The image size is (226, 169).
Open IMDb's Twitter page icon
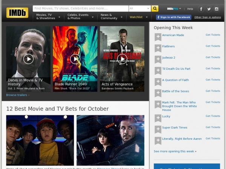point(209,9)
